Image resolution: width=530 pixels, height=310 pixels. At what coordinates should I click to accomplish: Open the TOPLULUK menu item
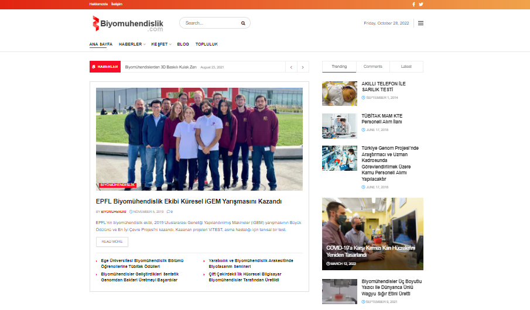[206, 44]
